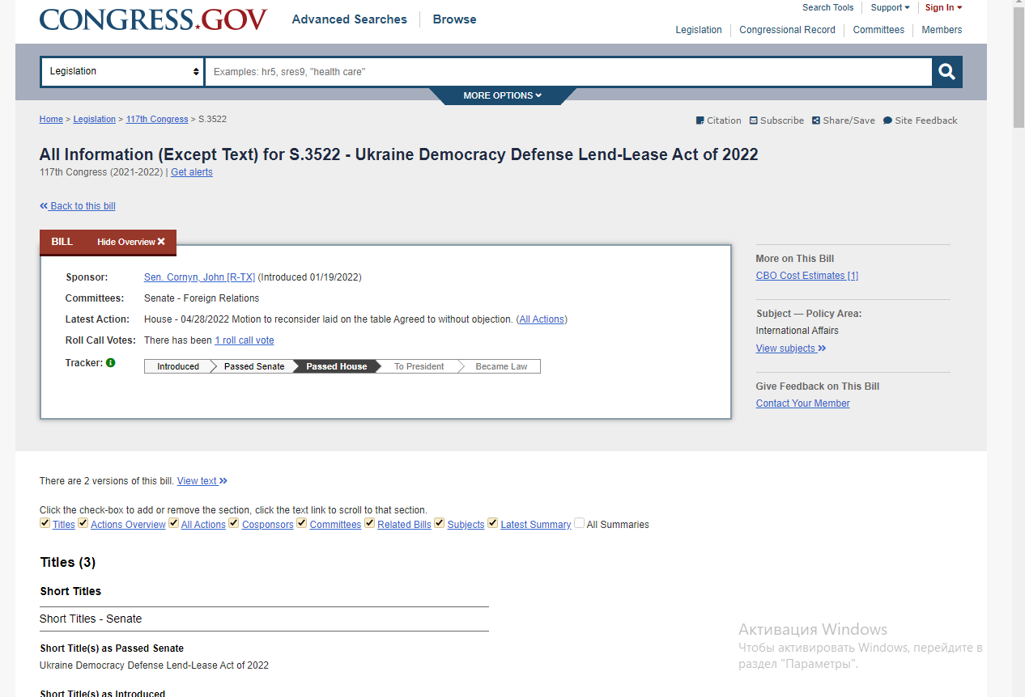
Task: Toggle the All Actions checkbox
Action: coord(173,523)
